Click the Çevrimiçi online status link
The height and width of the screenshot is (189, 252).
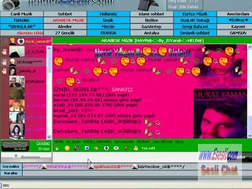(x=43, y=143)
